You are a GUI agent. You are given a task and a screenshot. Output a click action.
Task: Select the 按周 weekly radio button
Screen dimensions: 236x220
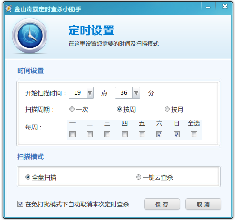click(119, 109)
